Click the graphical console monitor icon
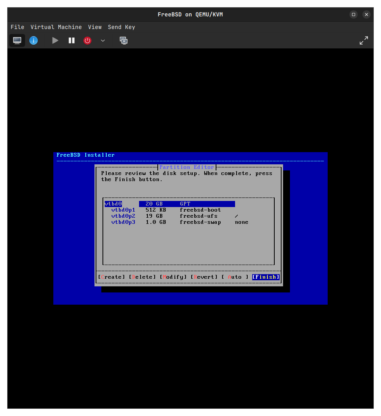 pos(17,40)
